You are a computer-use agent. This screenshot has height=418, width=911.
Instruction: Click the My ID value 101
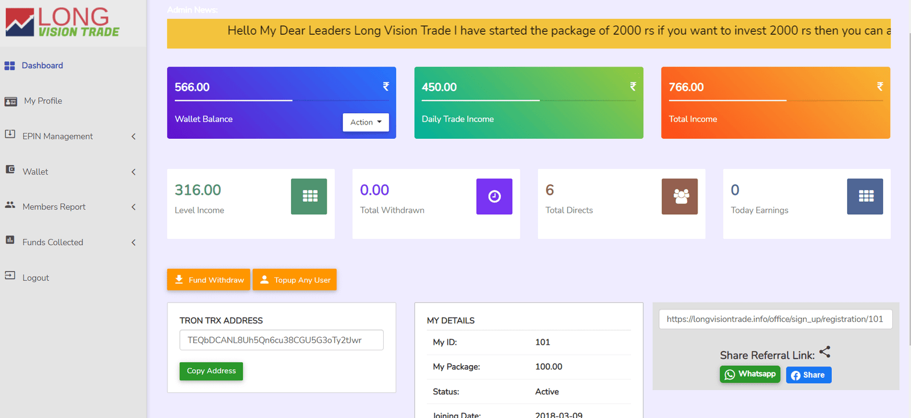[x=543, y=342]
